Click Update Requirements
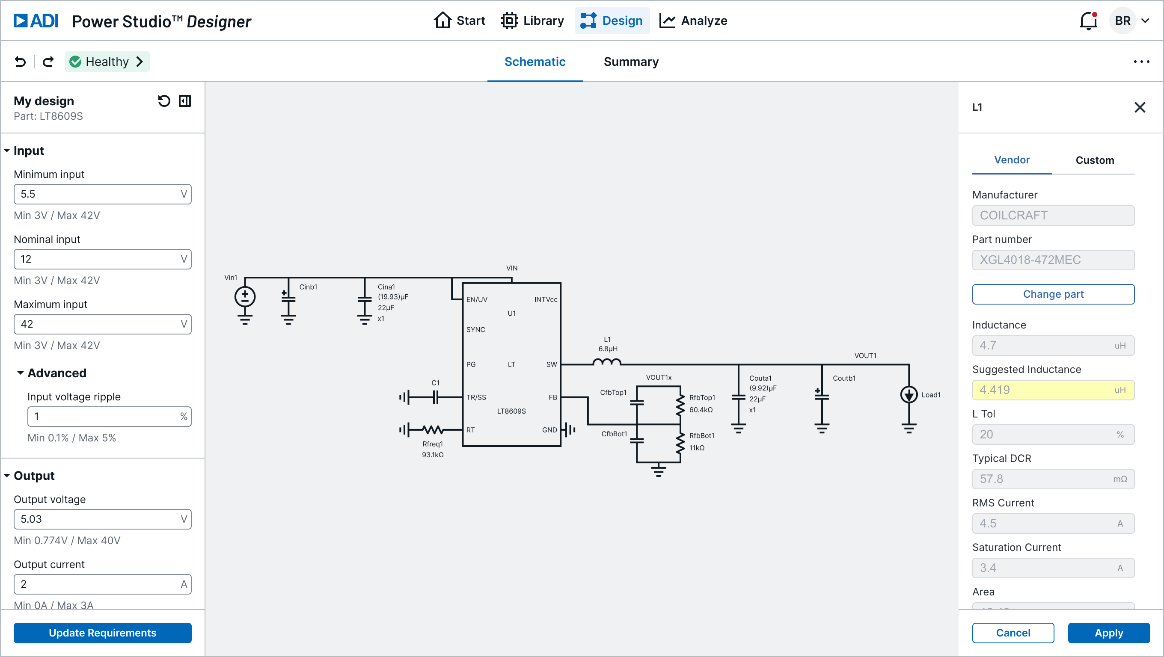 pos(103,633)
